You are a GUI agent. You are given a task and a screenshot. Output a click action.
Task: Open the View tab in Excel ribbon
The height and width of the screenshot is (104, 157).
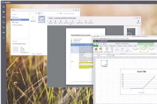point(135,46)
